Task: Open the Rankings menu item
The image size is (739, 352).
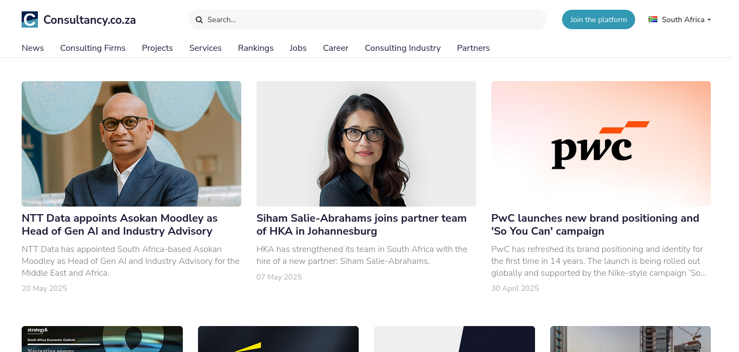Action: pyautogui.click(x=256, y=48)
